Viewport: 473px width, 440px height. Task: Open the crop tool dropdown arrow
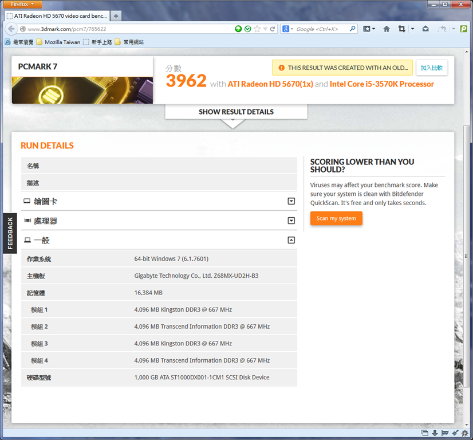pyautogui.click(x=412, y=29)
